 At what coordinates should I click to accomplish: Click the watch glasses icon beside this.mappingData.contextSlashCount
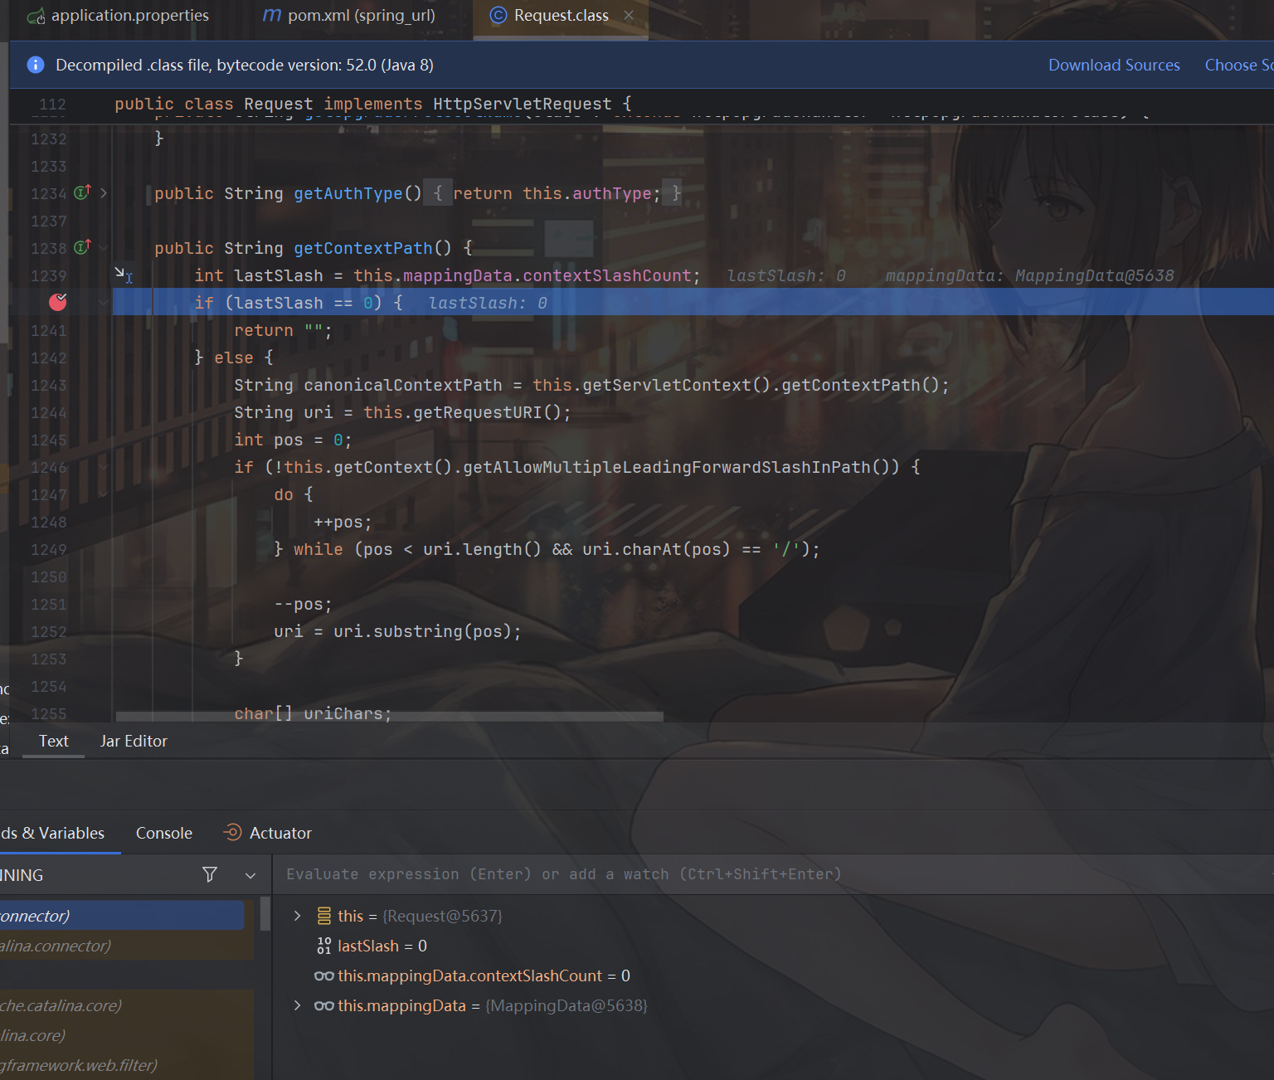coord(323,976)
